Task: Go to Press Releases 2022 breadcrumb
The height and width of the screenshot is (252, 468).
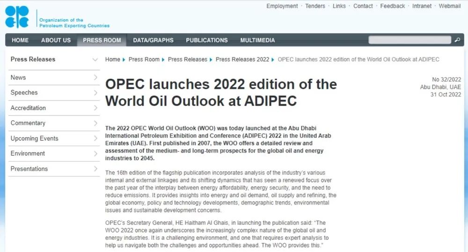Action: click(x=242, y=59)
